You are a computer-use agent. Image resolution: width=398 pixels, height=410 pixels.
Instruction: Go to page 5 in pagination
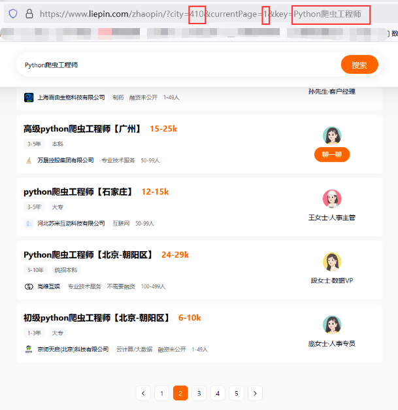pyautogui.click(x=236, y=393)
